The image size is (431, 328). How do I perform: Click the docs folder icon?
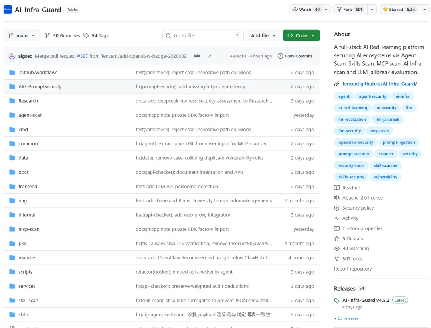tap(12, 172)
